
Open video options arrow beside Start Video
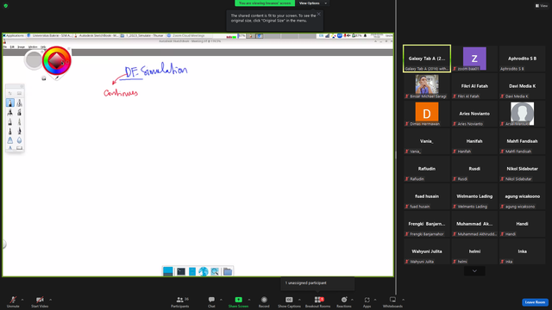[50, 300]
